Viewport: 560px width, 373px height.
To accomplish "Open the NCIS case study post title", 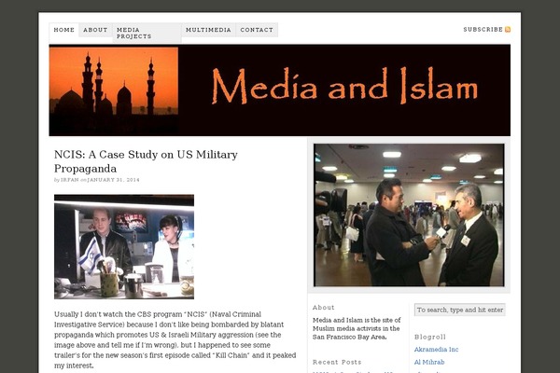I will [x=146, y=161].
